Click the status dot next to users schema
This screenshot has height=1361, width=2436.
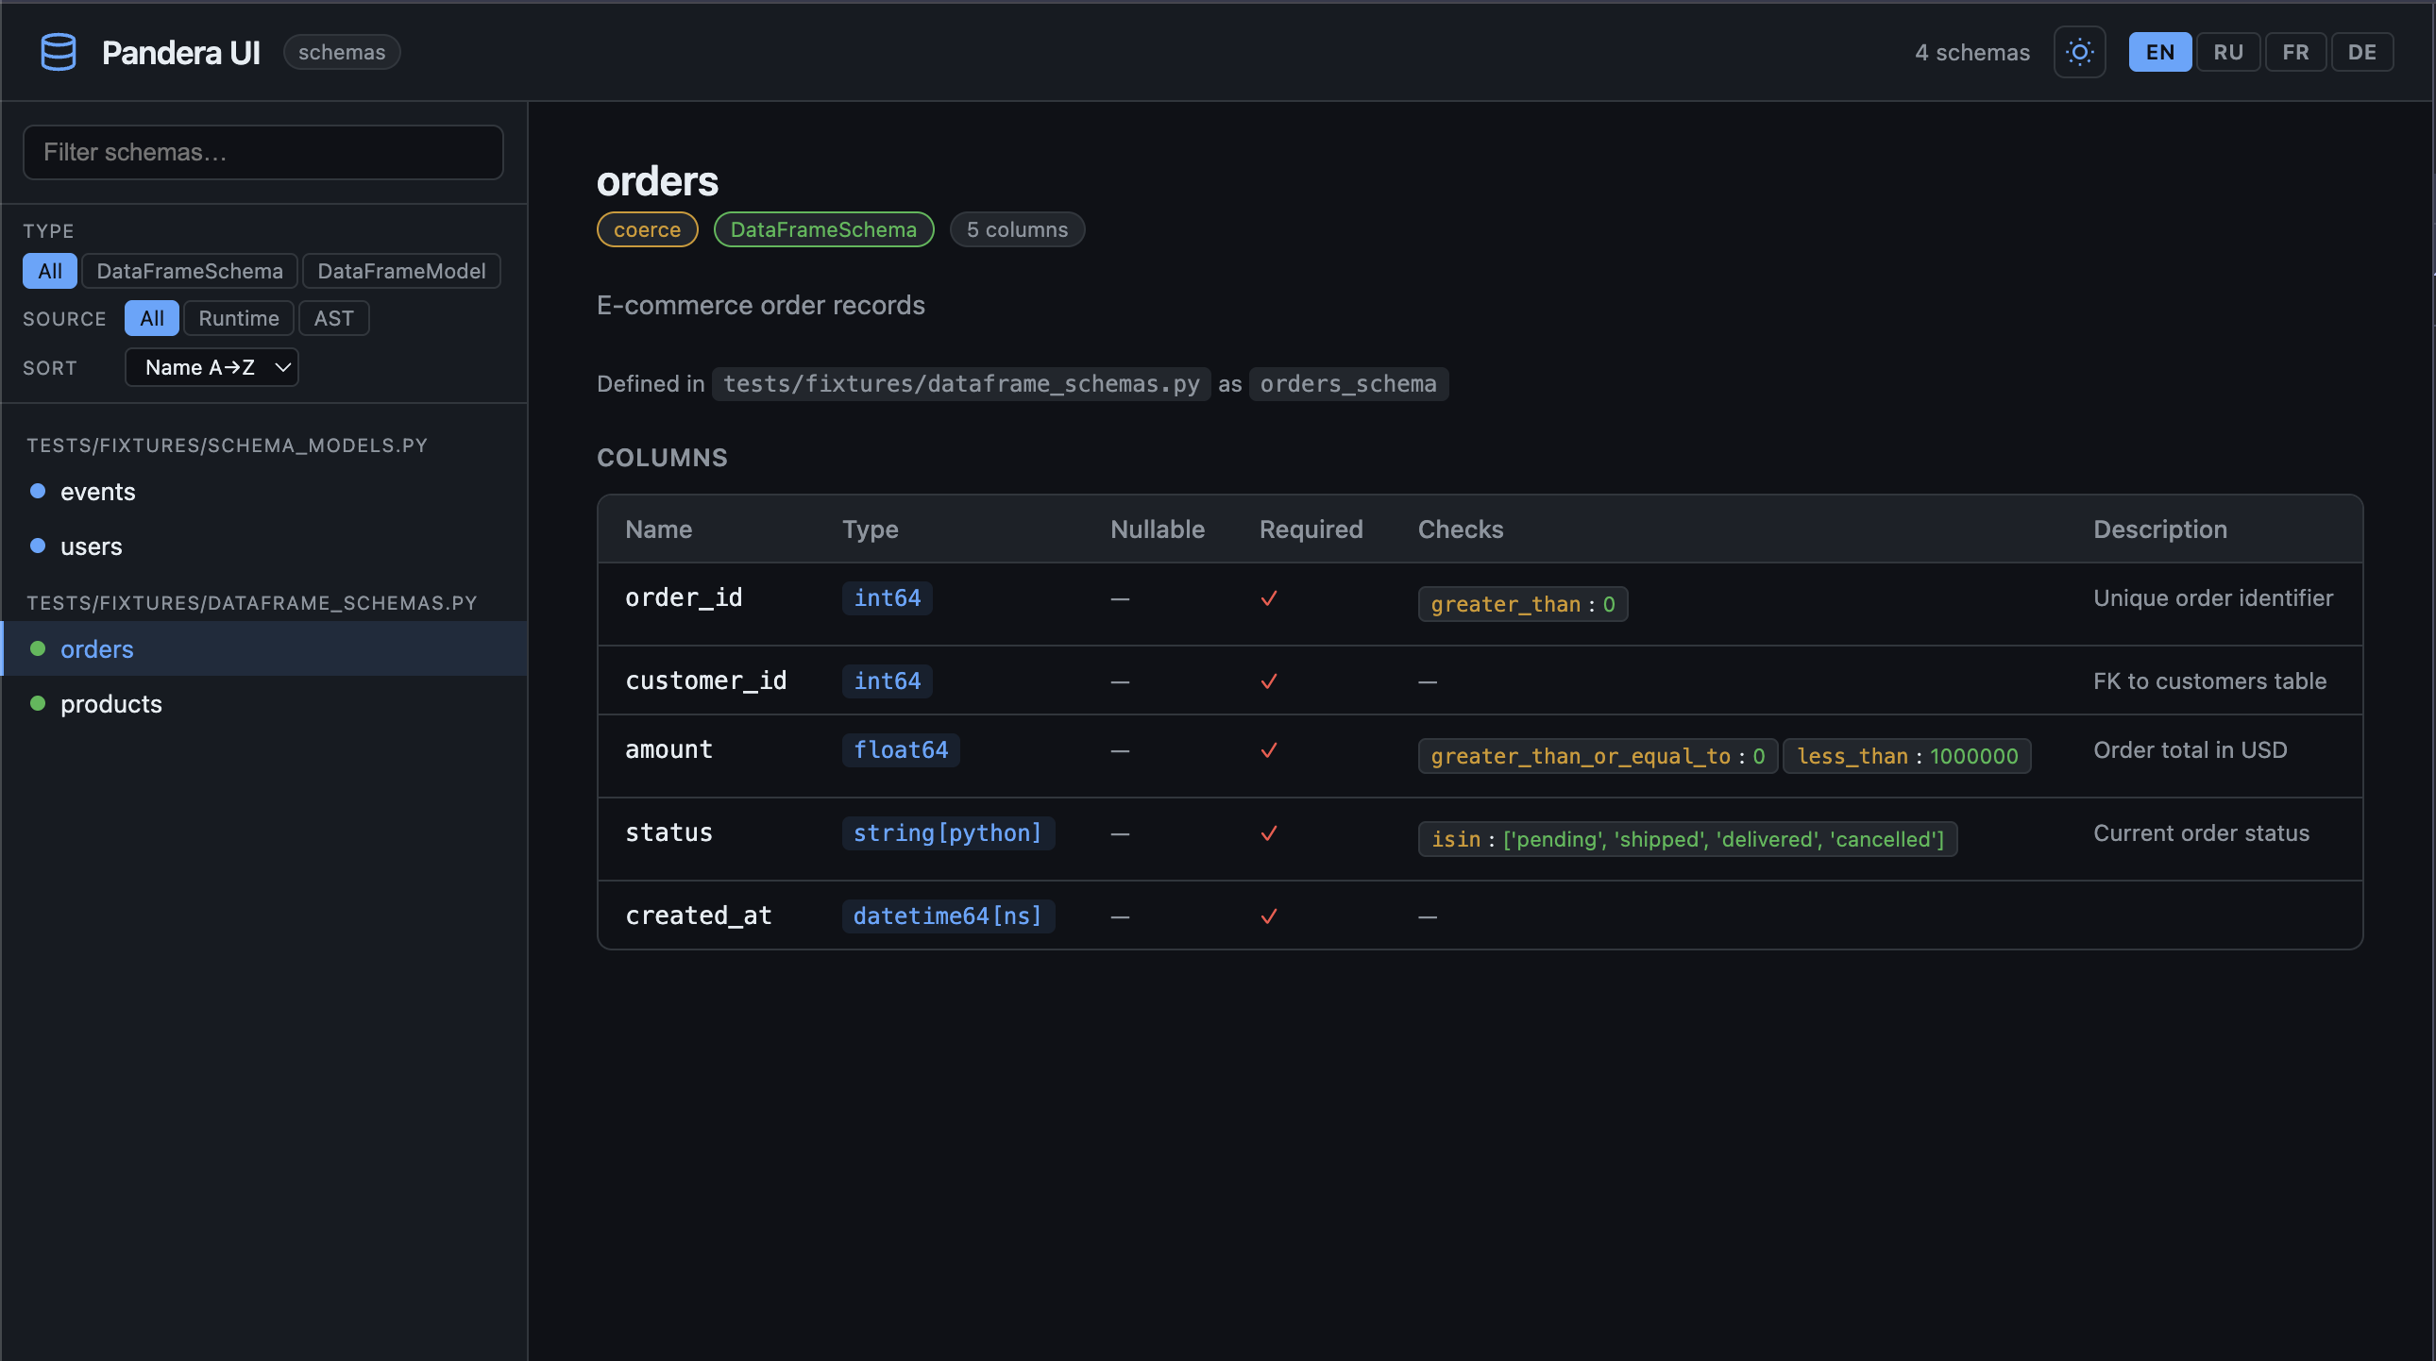pos(39,546)
